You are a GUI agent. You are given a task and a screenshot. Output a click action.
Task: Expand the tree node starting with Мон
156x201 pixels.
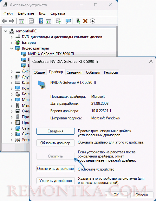tap(11, 100)
